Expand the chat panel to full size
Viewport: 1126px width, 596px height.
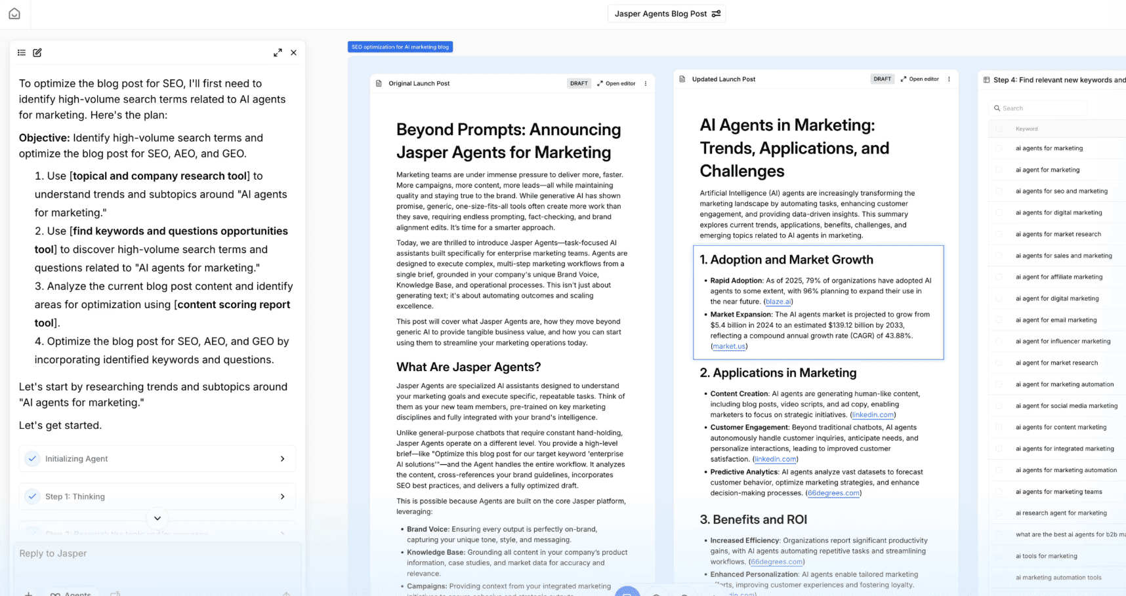[x=278, y=52]
